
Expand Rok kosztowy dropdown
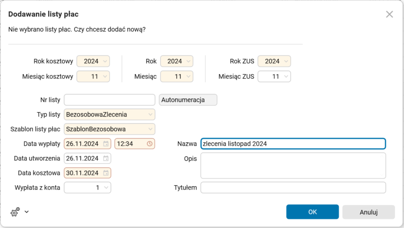pyautogui.click(x=105, y=61)
